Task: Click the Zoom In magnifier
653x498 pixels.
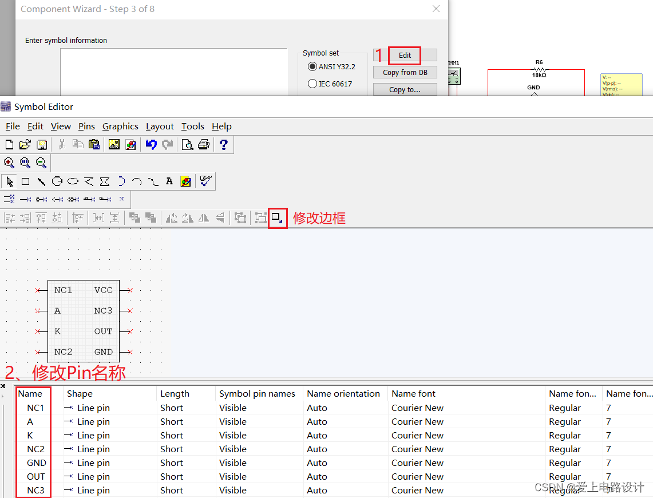Action: 9,163
